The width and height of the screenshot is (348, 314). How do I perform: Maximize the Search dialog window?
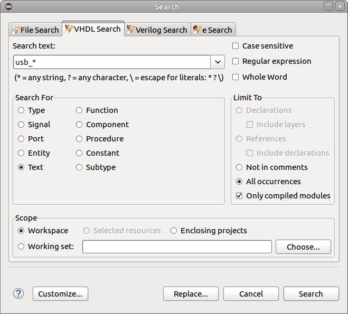[328, 6]
